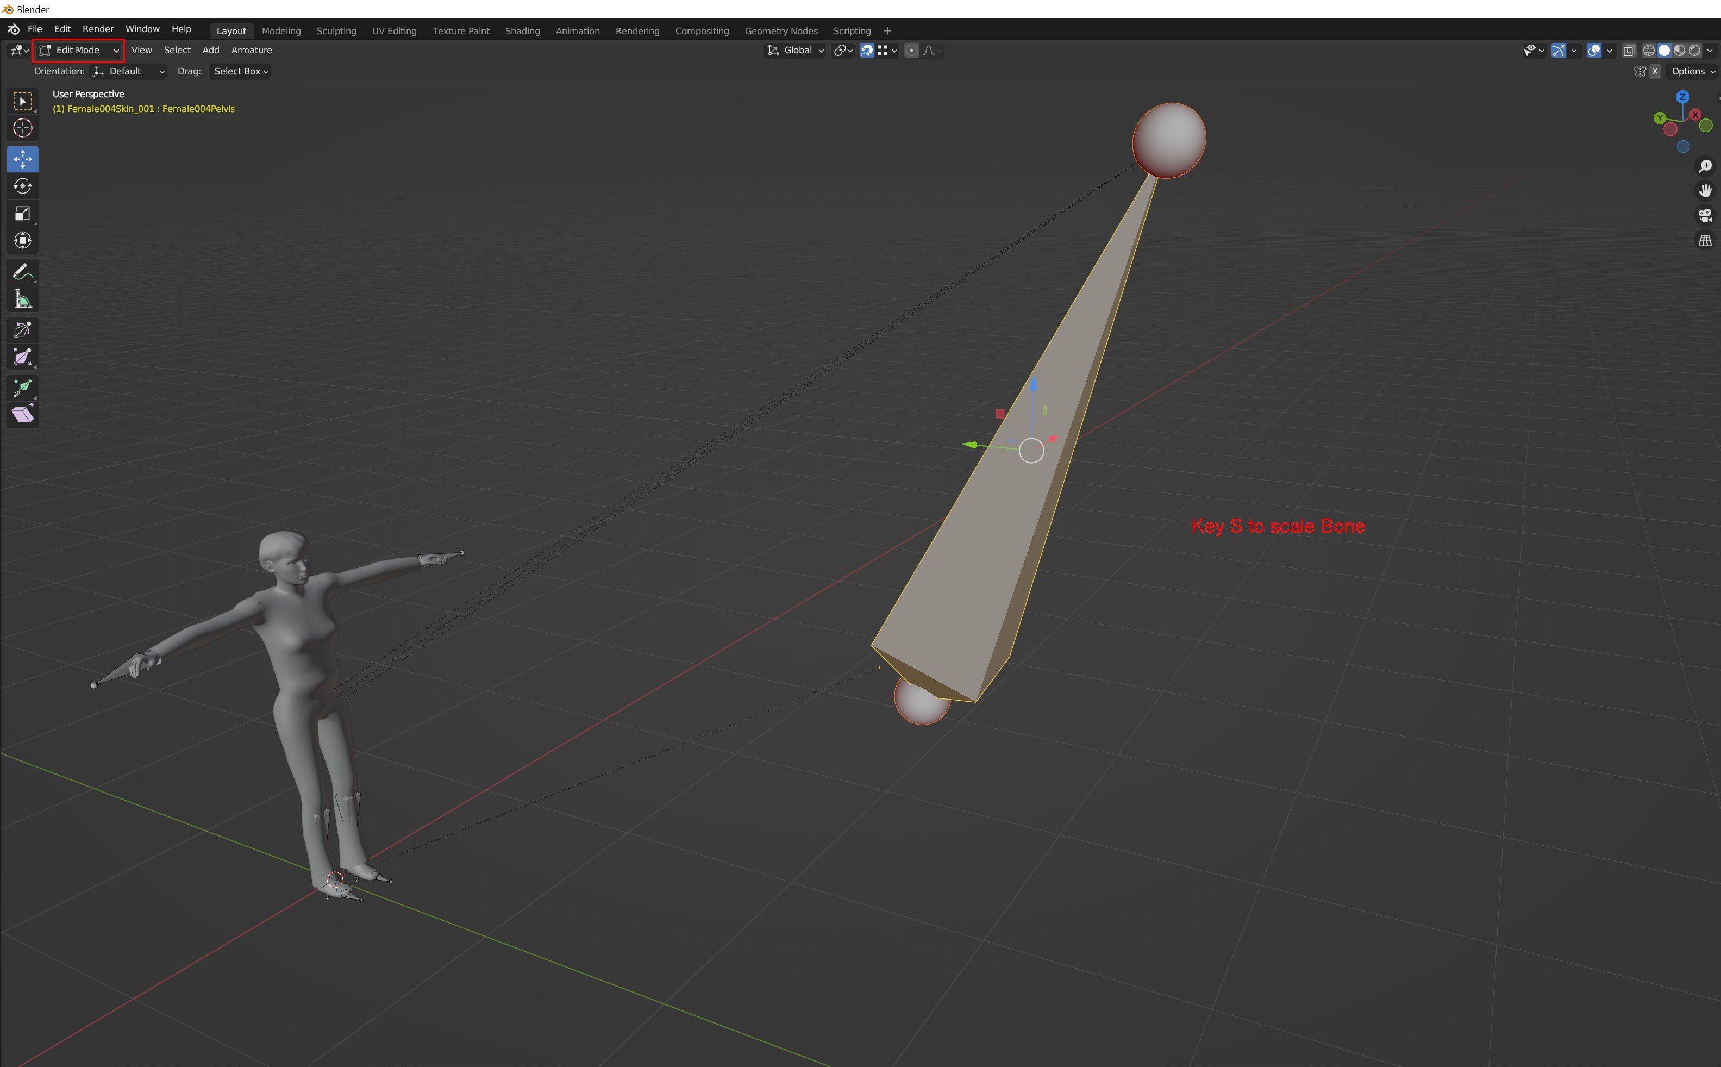The image size is (1721, 1067).
Task: Open the Blender logo app menu
Action: click(14, 29)
